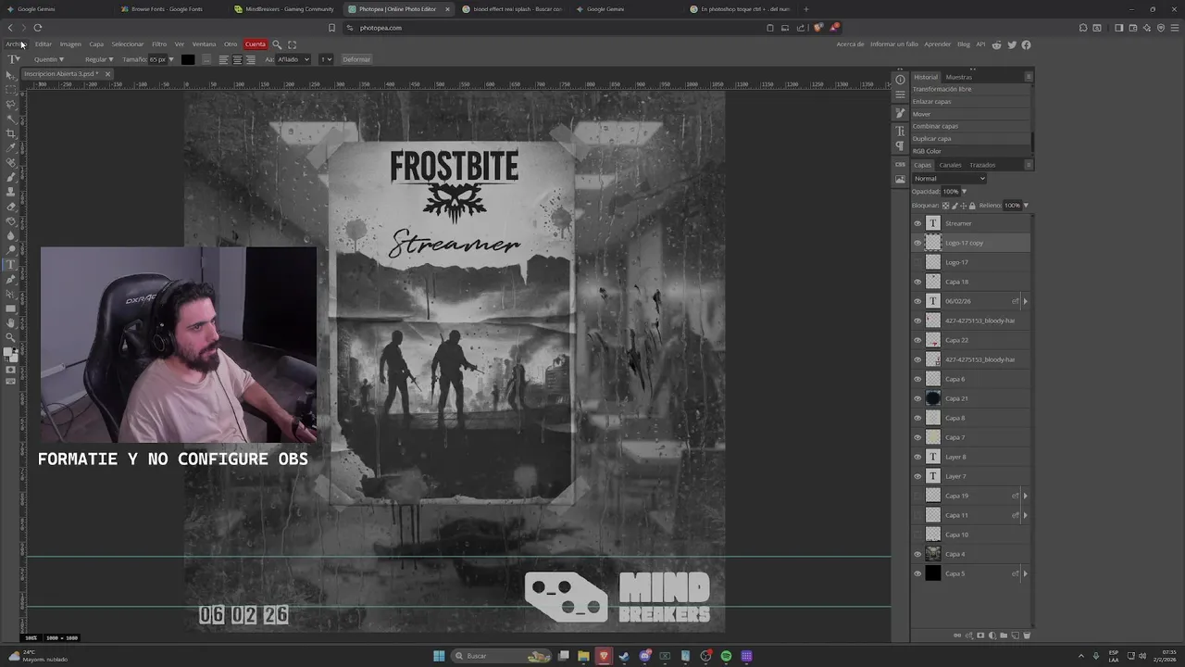Image resolution: width=1185 pixels, height=667 pixels.
Task: Click the search magnifier icon in menu bar
Action: pyautogui.click(x=276, y=44)
